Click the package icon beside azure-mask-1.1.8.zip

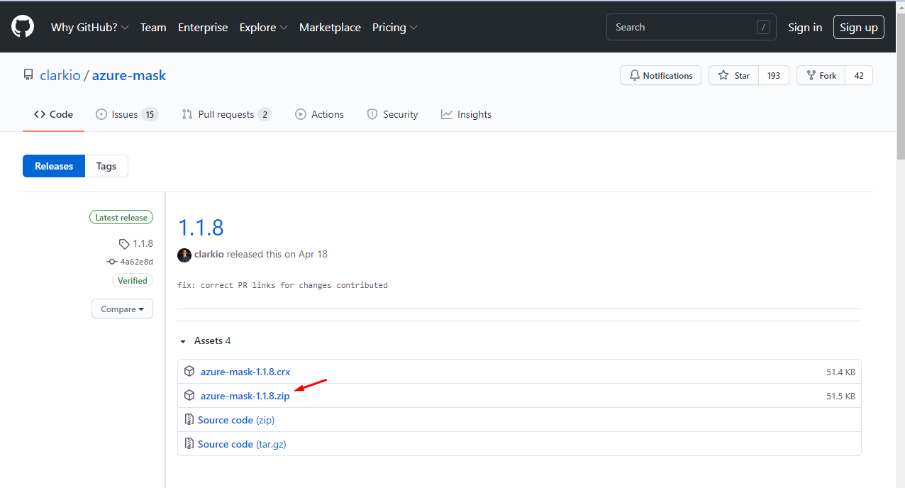pos(189,396)
